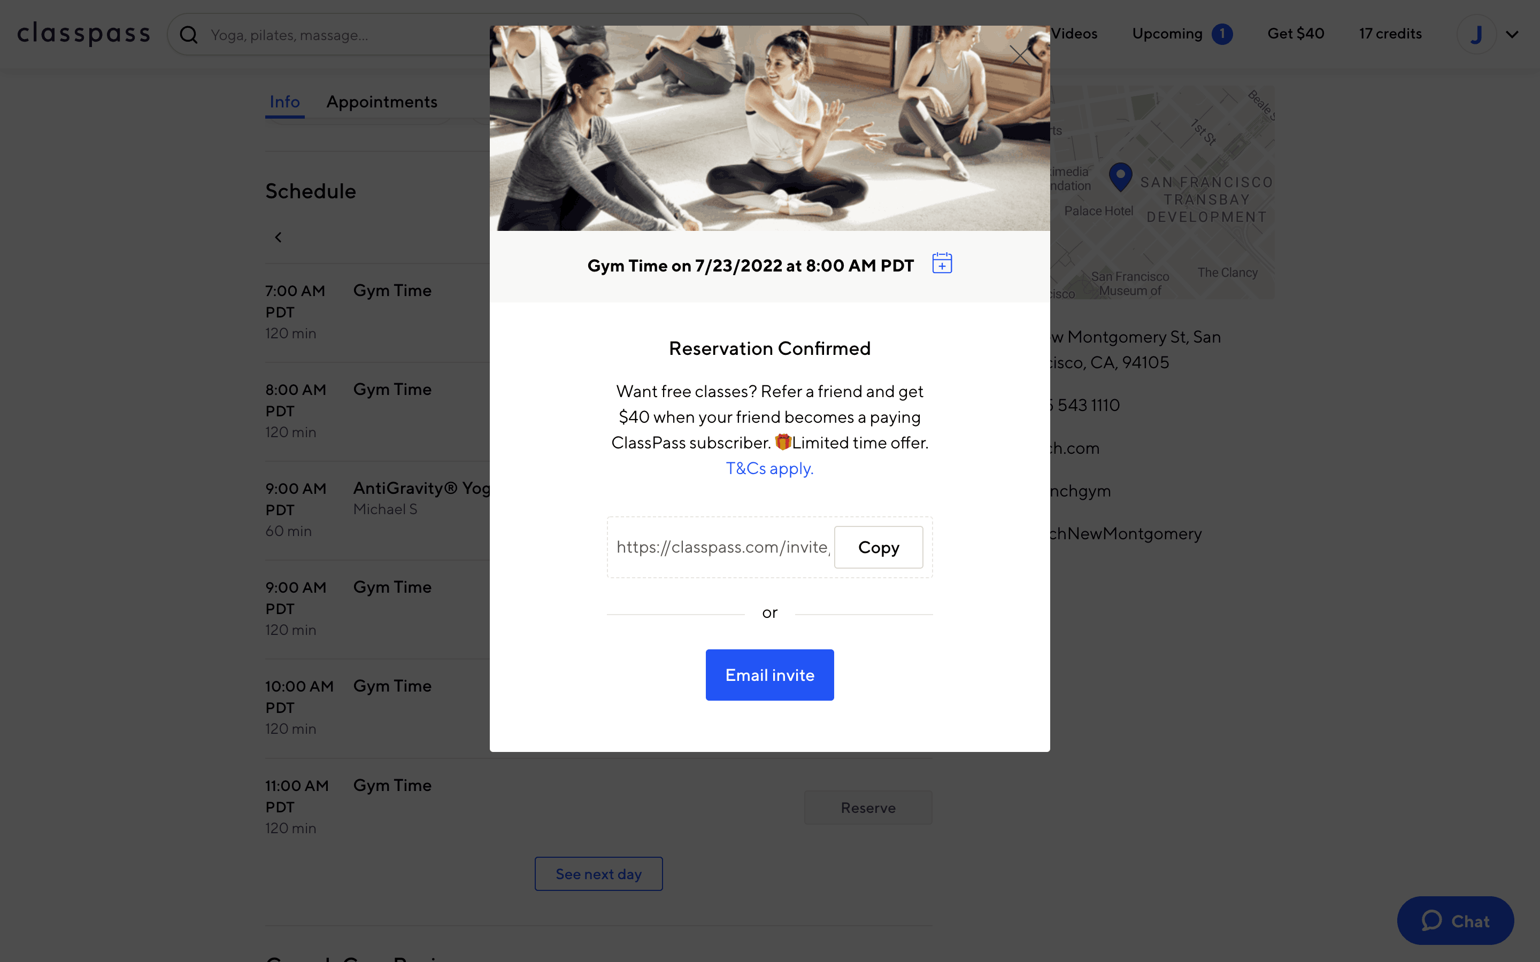Click the map location pin
This screenshot has height=962, width=1540.
[1120, 176]
